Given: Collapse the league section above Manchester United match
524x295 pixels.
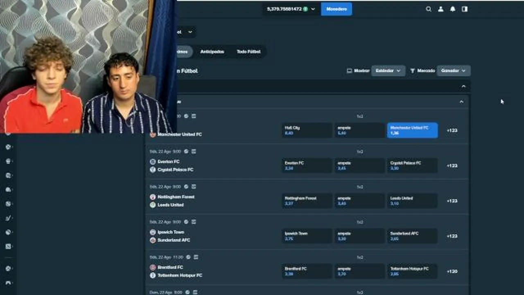Looking at the screenshot, I should tap(462, 102).
